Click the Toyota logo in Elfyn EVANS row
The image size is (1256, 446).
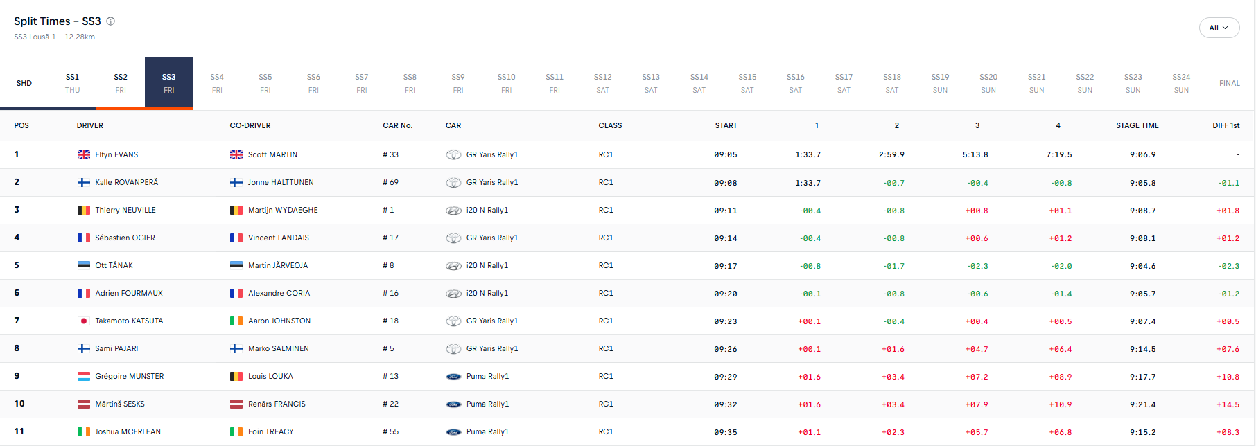click(x=453, y=154)
